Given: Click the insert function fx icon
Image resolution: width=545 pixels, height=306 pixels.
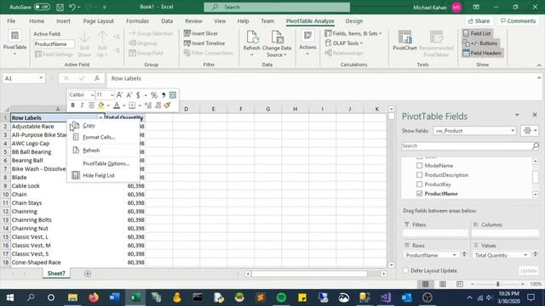Looking at the screenshot, I should [97, 78].
